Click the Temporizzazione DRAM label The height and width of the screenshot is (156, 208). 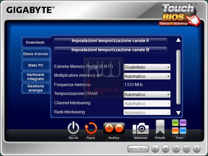point(76,94)
